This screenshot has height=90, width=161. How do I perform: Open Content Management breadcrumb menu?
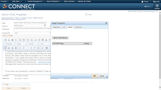[x=35, y=1]
